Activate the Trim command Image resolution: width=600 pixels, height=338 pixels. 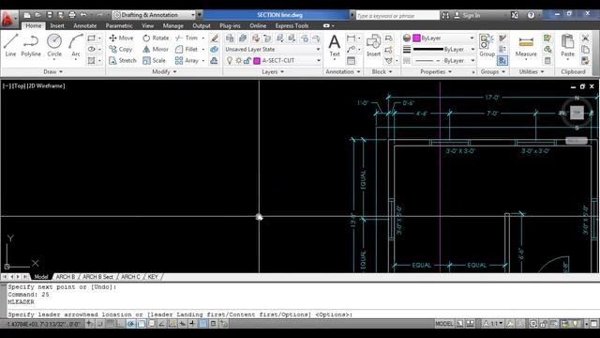pyautogui.click(x=187, y=38)
